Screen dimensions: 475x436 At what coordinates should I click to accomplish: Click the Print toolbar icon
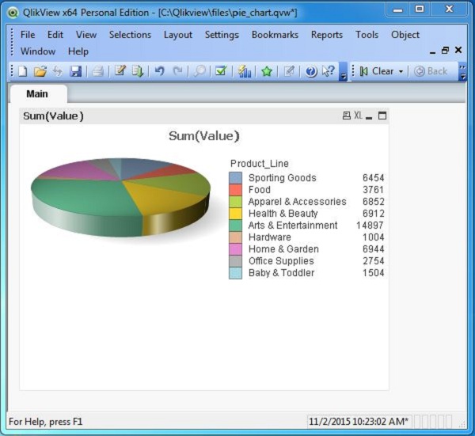(97, 72)
